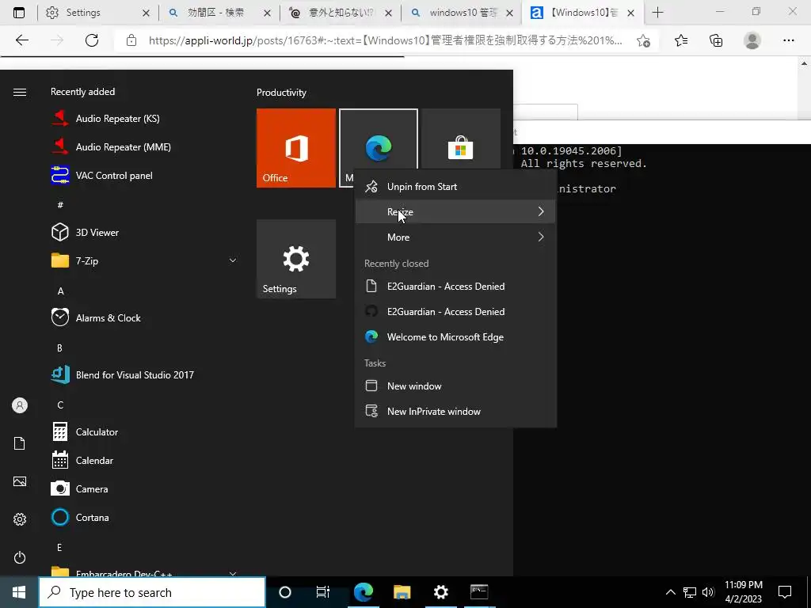Open the Settings tile in Productivity group

(x=296, y=259)
